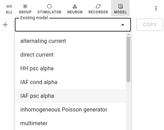Open the three-dot more options menu
The width and height of the screenshot is (164, 130).
point(156,8)
